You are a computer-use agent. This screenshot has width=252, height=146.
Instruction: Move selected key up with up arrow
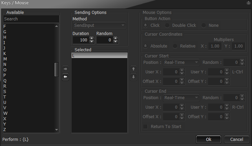pos(133,69)
